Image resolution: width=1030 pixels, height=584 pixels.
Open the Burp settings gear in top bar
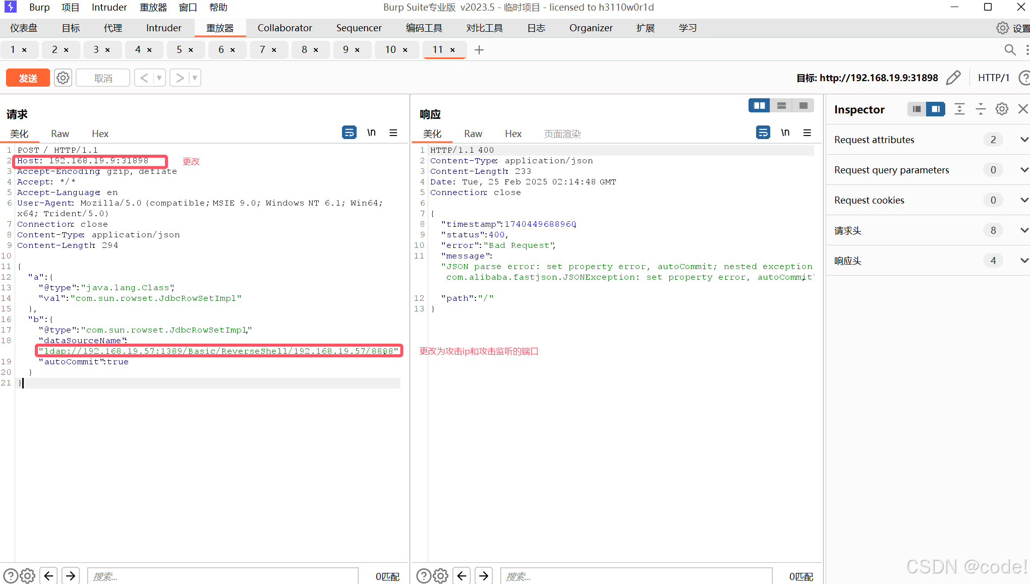pos(1003,28)
